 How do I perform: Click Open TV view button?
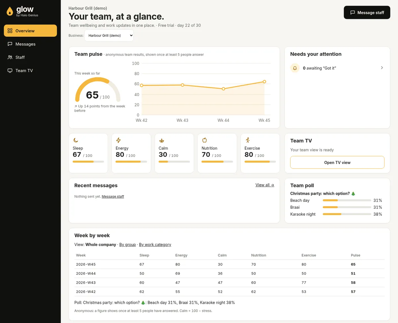click(337, 162)
